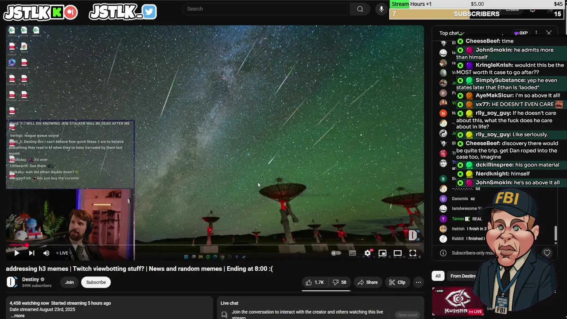Skip to the next video
567x319 pixels.
point(31,253)
